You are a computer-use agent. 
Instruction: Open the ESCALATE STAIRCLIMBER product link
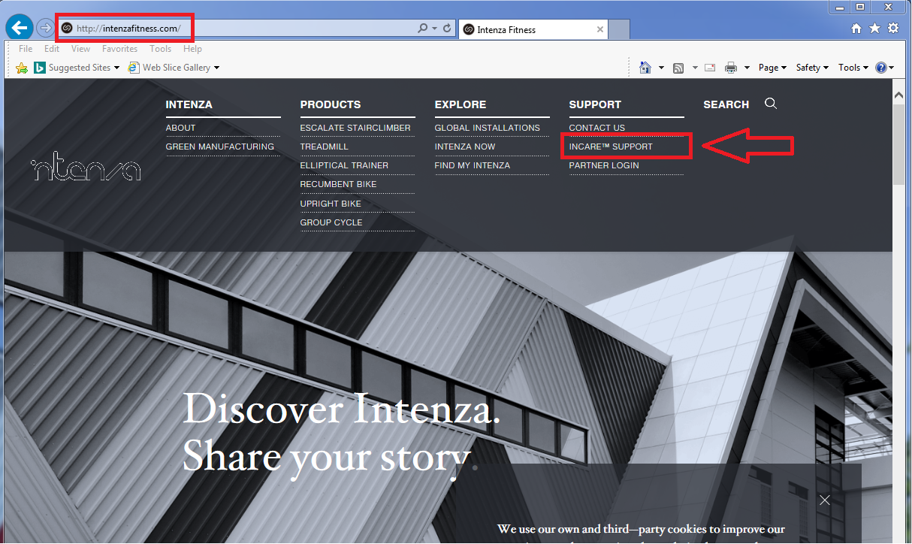pos(355,128)
